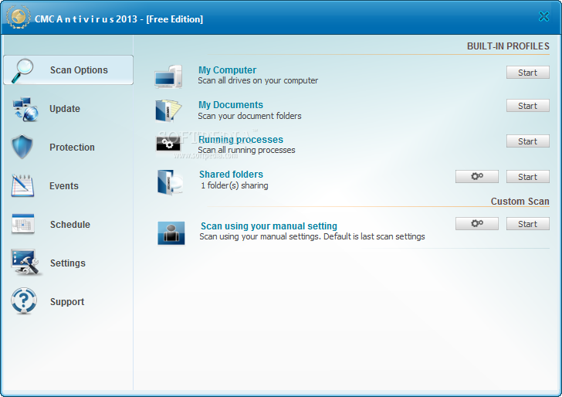Click the BUILT-IN PROFILES heading

tap(508, 46)
